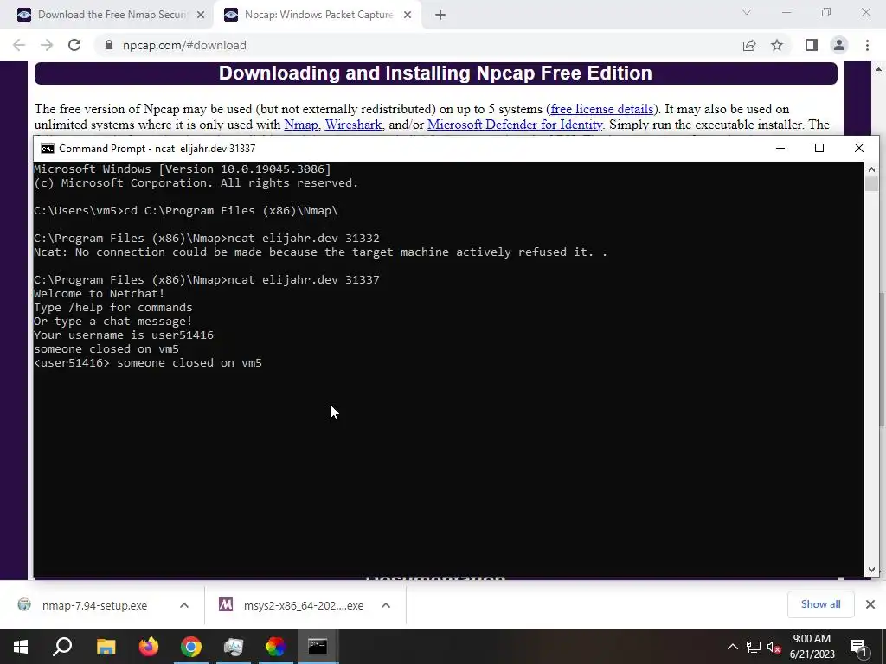Open the muted volume tray icon
Image resolution: width=886 pixels, height=664 pixels.
coord(774,647)
